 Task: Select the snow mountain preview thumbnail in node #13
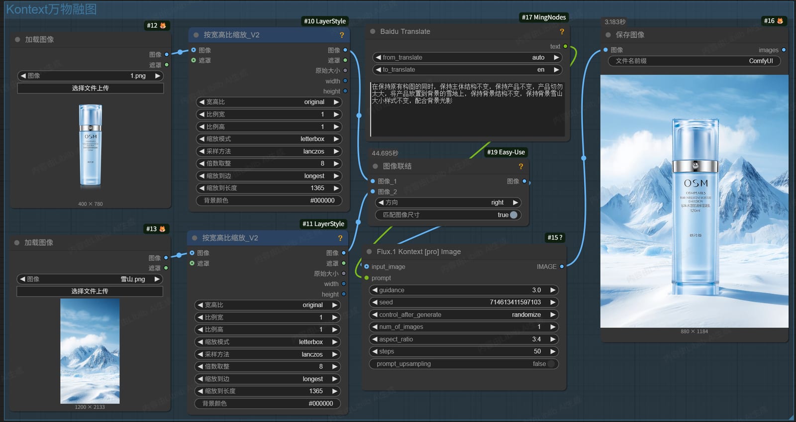90,351
